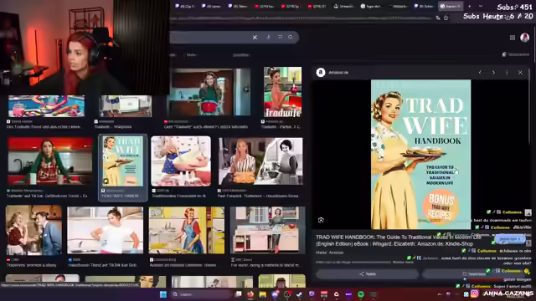The height and width of the screenshot is (301, 536).
Task: Open preview panel three-dot options menu
Action: [x=507, y=73]
